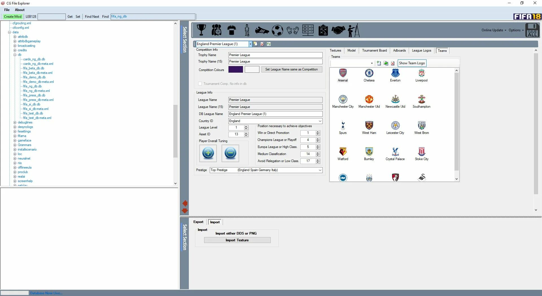Open the soccer ball section
542x296 pixels.
click(x=277, y=30)
